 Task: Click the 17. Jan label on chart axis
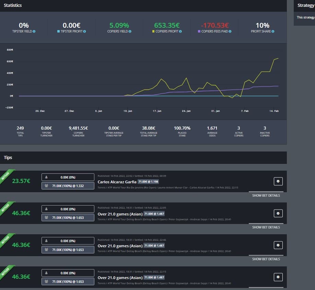(x=157, y=111)
